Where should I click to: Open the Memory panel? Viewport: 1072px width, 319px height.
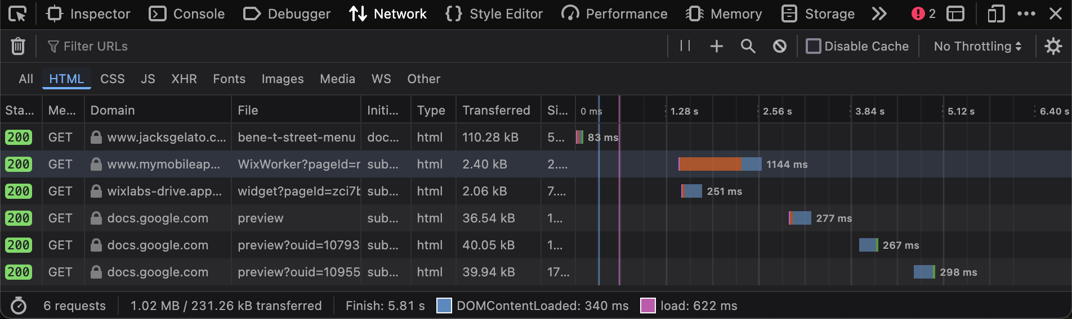coord(724,13)
